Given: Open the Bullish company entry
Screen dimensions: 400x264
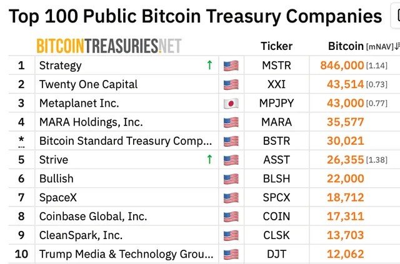Looking at the screenshot, I should tap(56, 178).
